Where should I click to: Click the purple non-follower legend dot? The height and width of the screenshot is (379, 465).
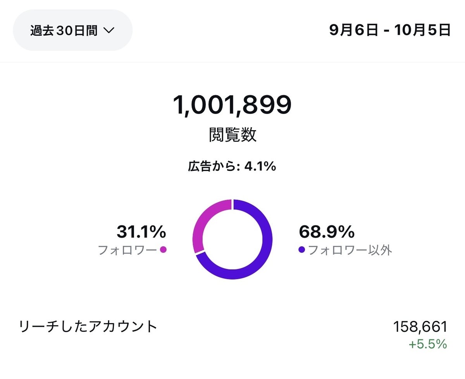(x=301, y=250)
